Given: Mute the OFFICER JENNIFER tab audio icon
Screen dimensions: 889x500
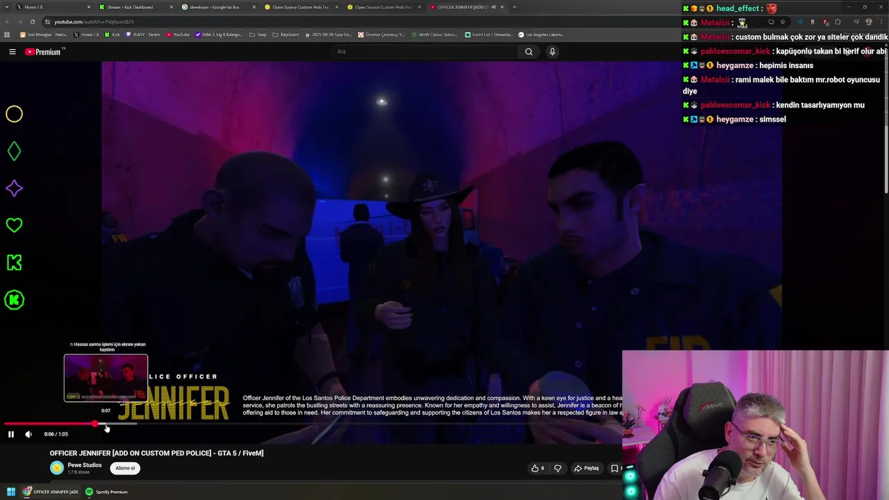Looking at the screenshot, I should coord(494,7).
